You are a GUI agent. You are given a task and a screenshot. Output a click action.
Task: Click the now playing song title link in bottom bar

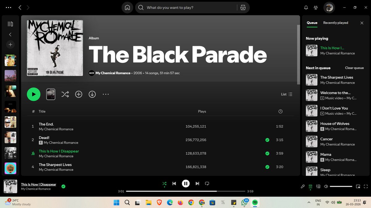[39, 184]
